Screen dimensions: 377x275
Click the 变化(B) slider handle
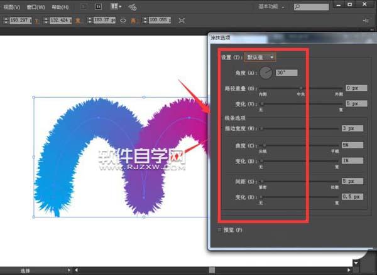click(261, 161)
